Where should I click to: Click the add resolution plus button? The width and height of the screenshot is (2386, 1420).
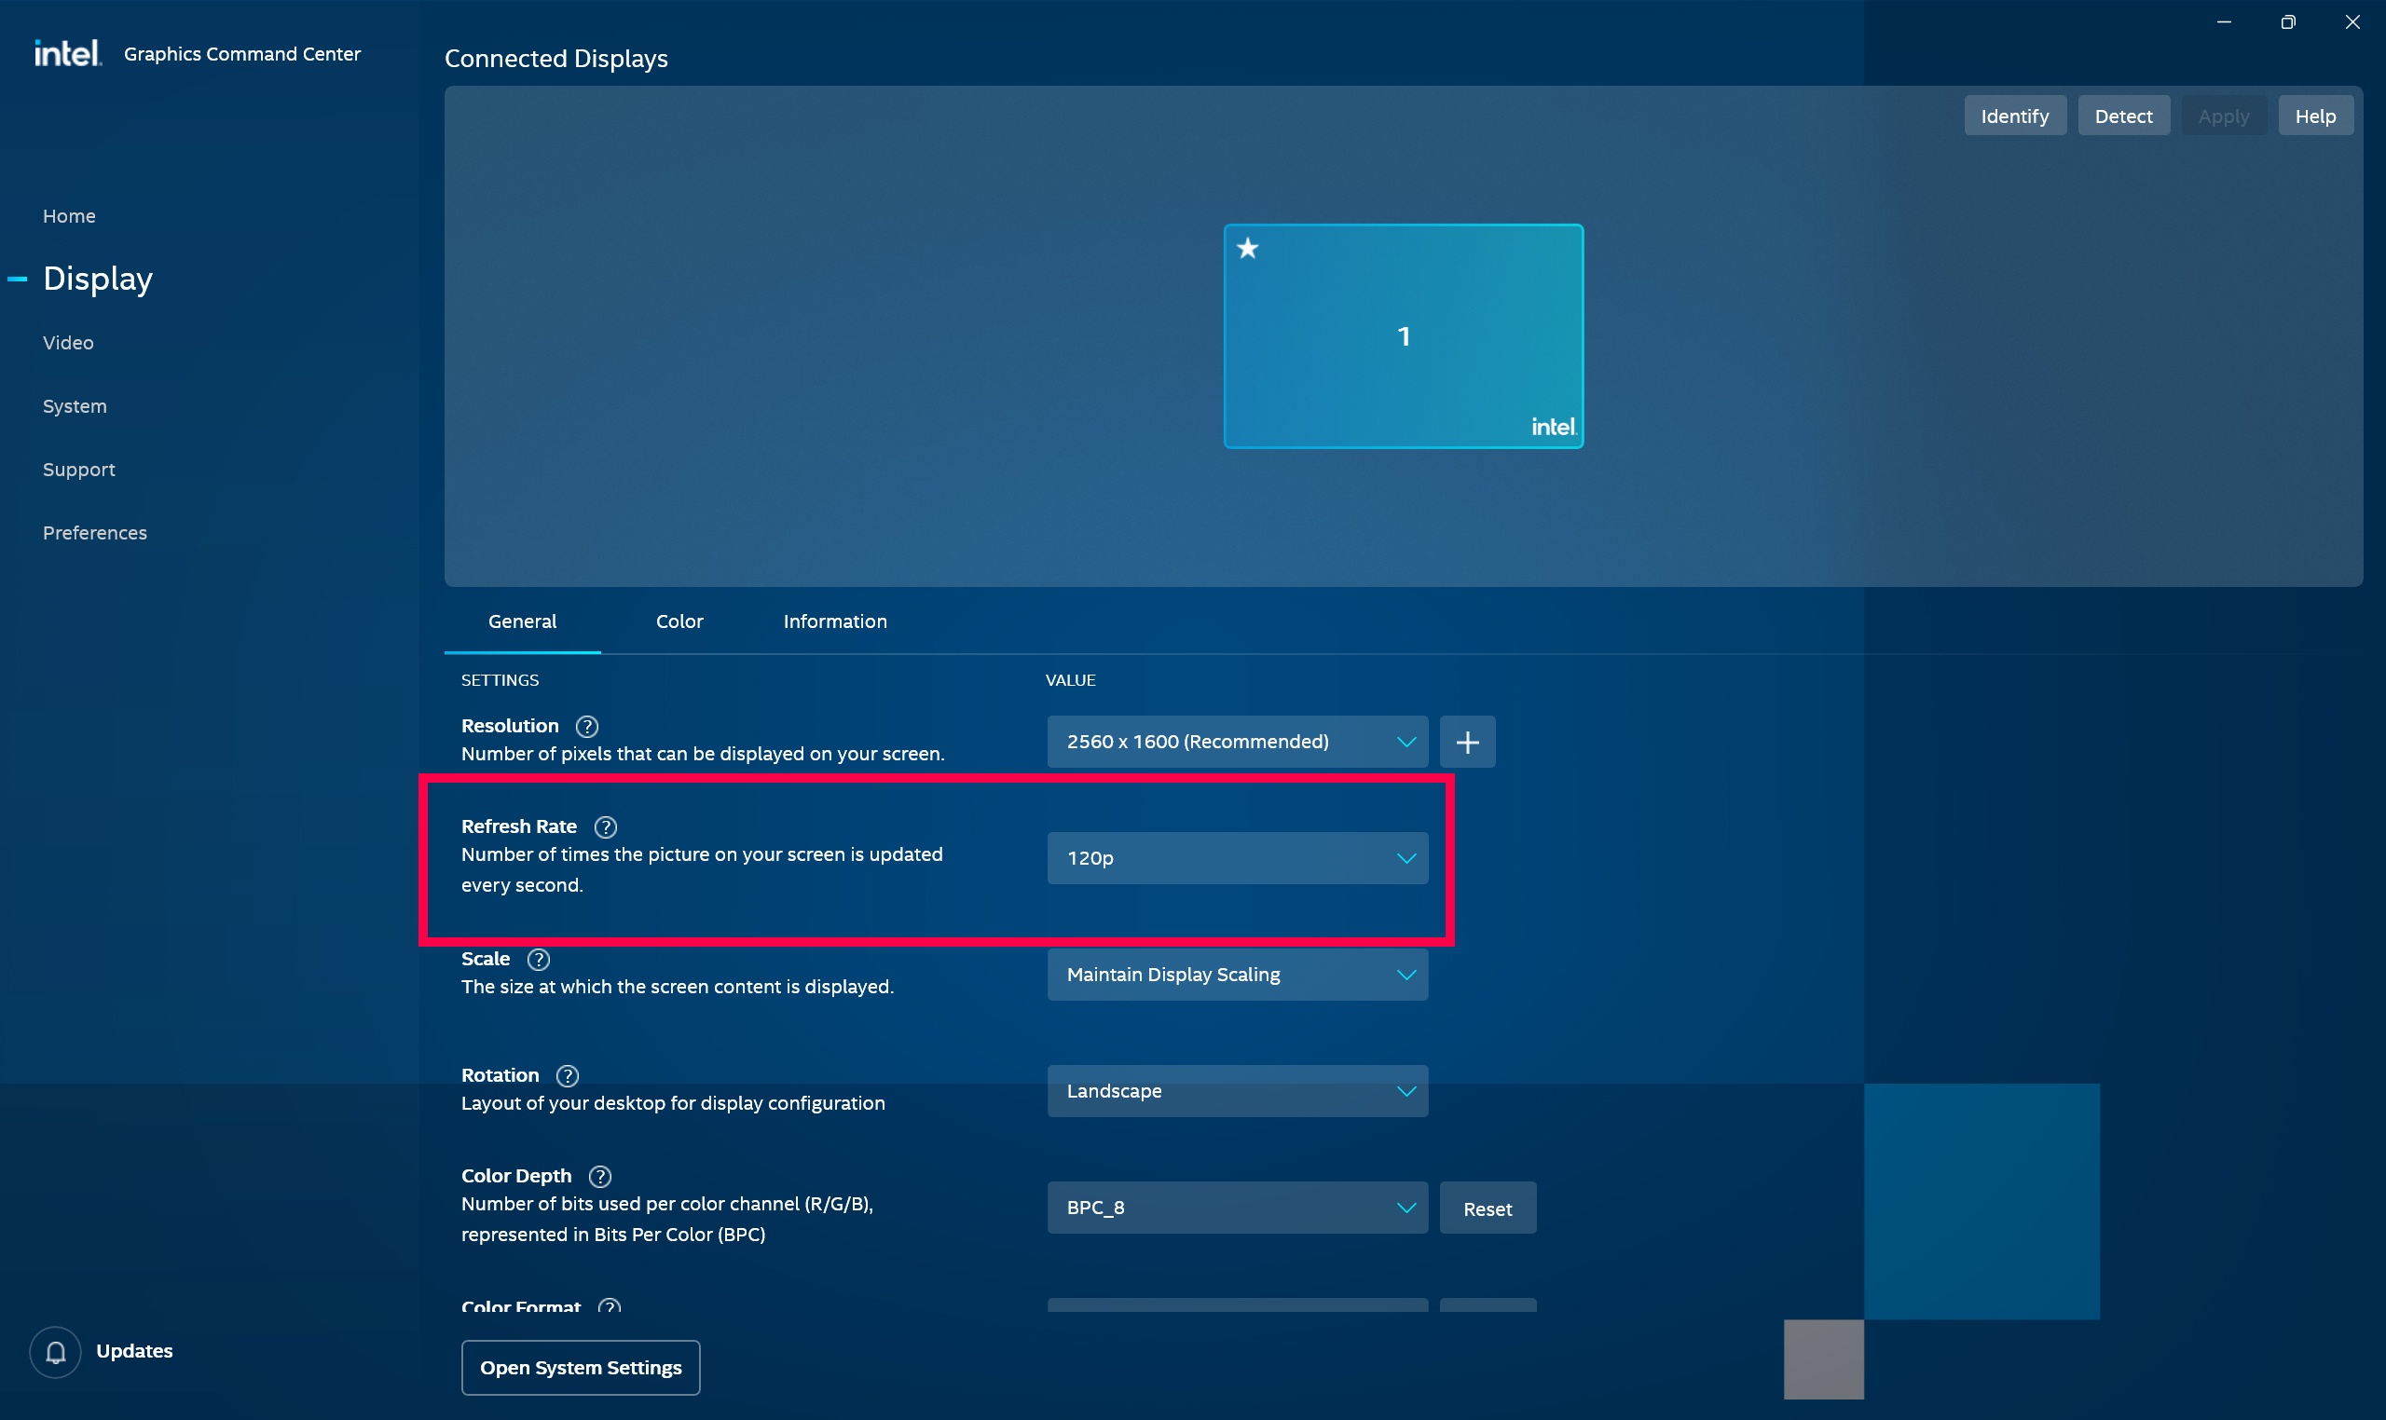click(1468, 741)
